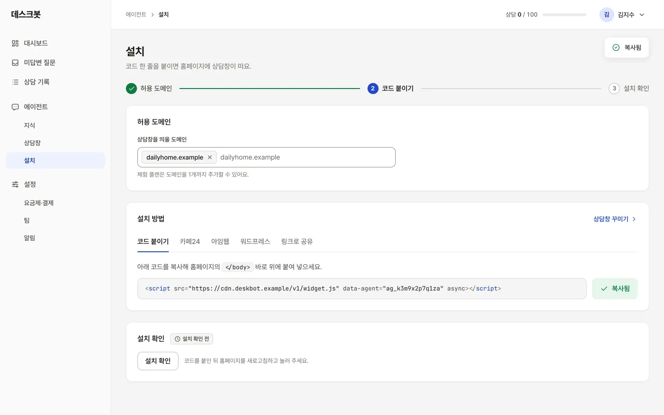Click the 설치 확인 전 status badge
Screen dimensions: 664x415
pos(191,339)
